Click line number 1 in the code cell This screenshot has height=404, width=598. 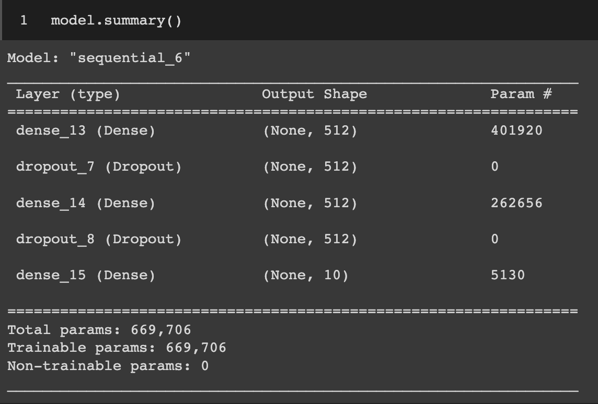click(24, 21)
